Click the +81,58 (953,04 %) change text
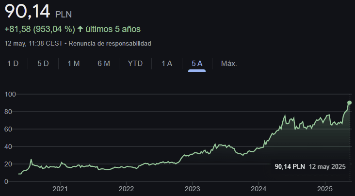The height and width of the screenshot is (196, 355). [39, 29]
